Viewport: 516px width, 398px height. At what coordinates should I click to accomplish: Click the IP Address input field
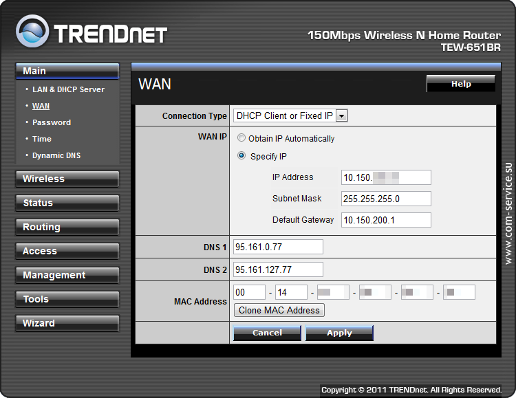pos(386,177)
